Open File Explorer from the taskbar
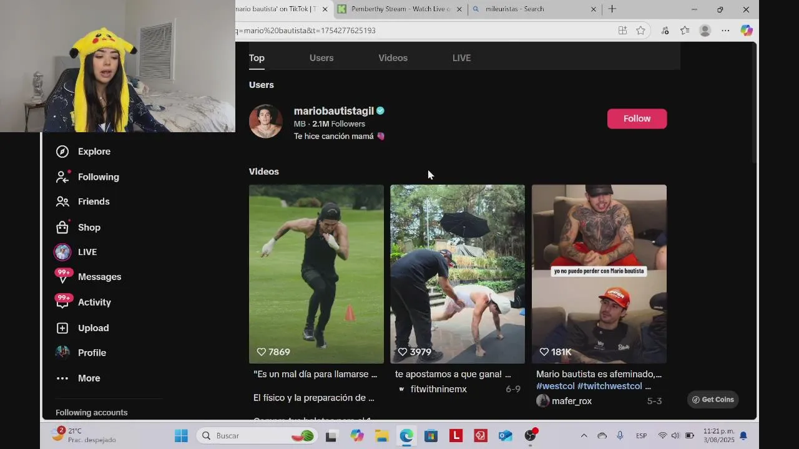Viewport: 799px width, 449px height. coord(381,436)
